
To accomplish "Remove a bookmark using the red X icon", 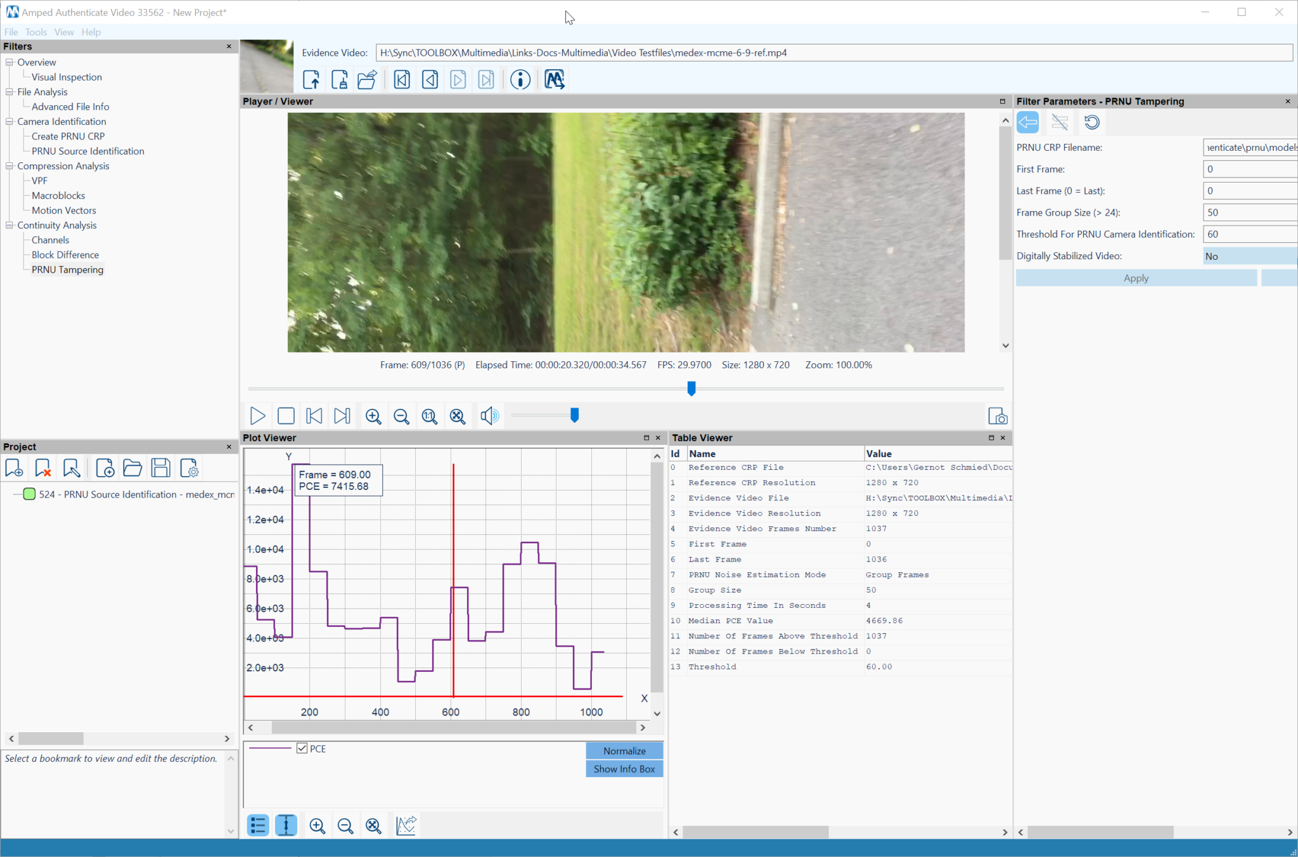I will pos(42,468).
